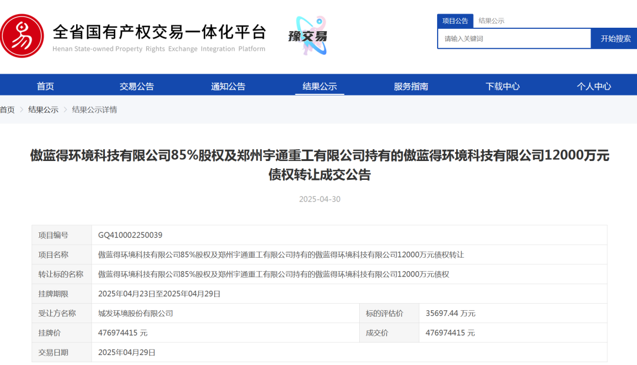This screenshot has width=637, height=365.
Task: Click the listing period 2025年04月23日至2025年04月29日
Action: pos(159,294)
